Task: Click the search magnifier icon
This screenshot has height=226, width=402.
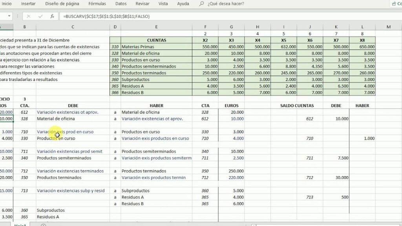Action: [201, 4]
